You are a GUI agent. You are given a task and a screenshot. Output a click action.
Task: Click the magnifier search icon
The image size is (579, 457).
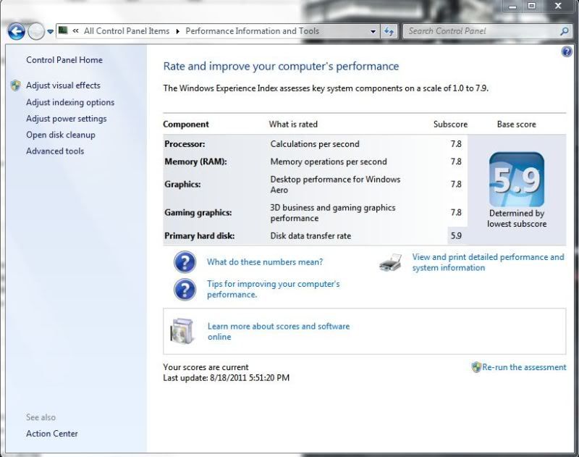pyautogui.click(x=564, y=31)
